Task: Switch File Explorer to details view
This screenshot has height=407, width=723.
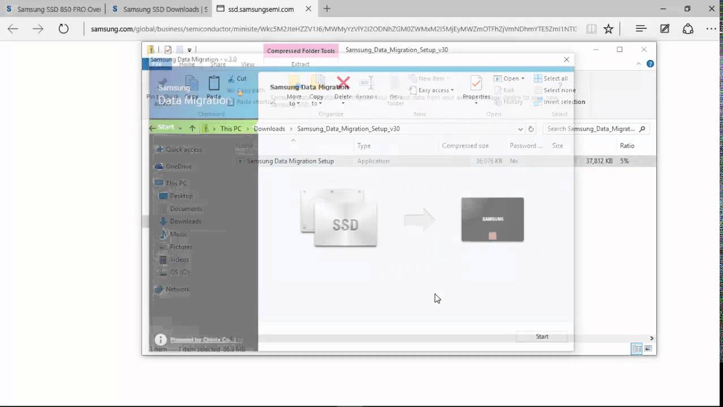Action: tap(637, 349)
